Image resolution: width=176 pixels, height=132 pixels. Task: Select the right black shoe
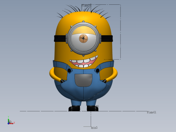92,109
